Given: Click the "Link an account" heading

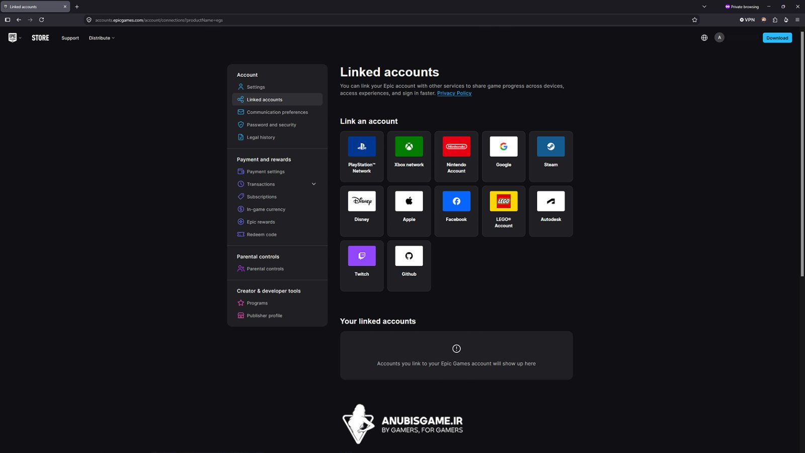Looking at the screenshot, I should (369, 121).
